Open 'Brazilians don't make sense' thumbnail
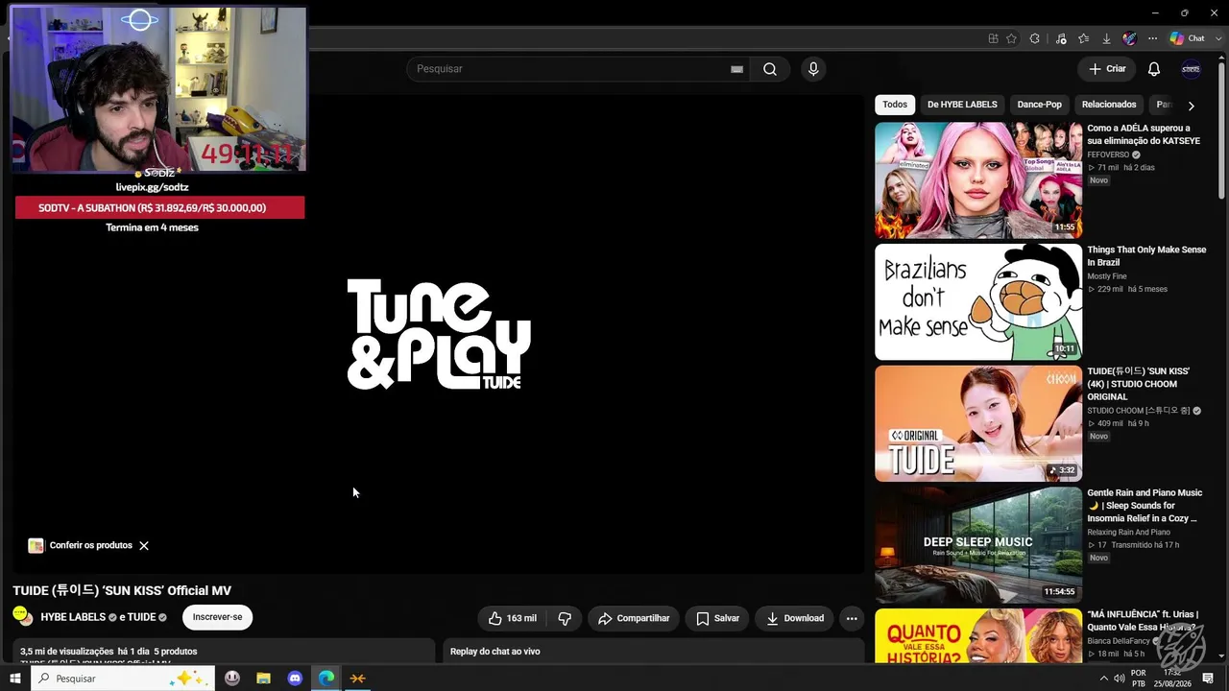1229x691 pixels. [x=978, y=302]
